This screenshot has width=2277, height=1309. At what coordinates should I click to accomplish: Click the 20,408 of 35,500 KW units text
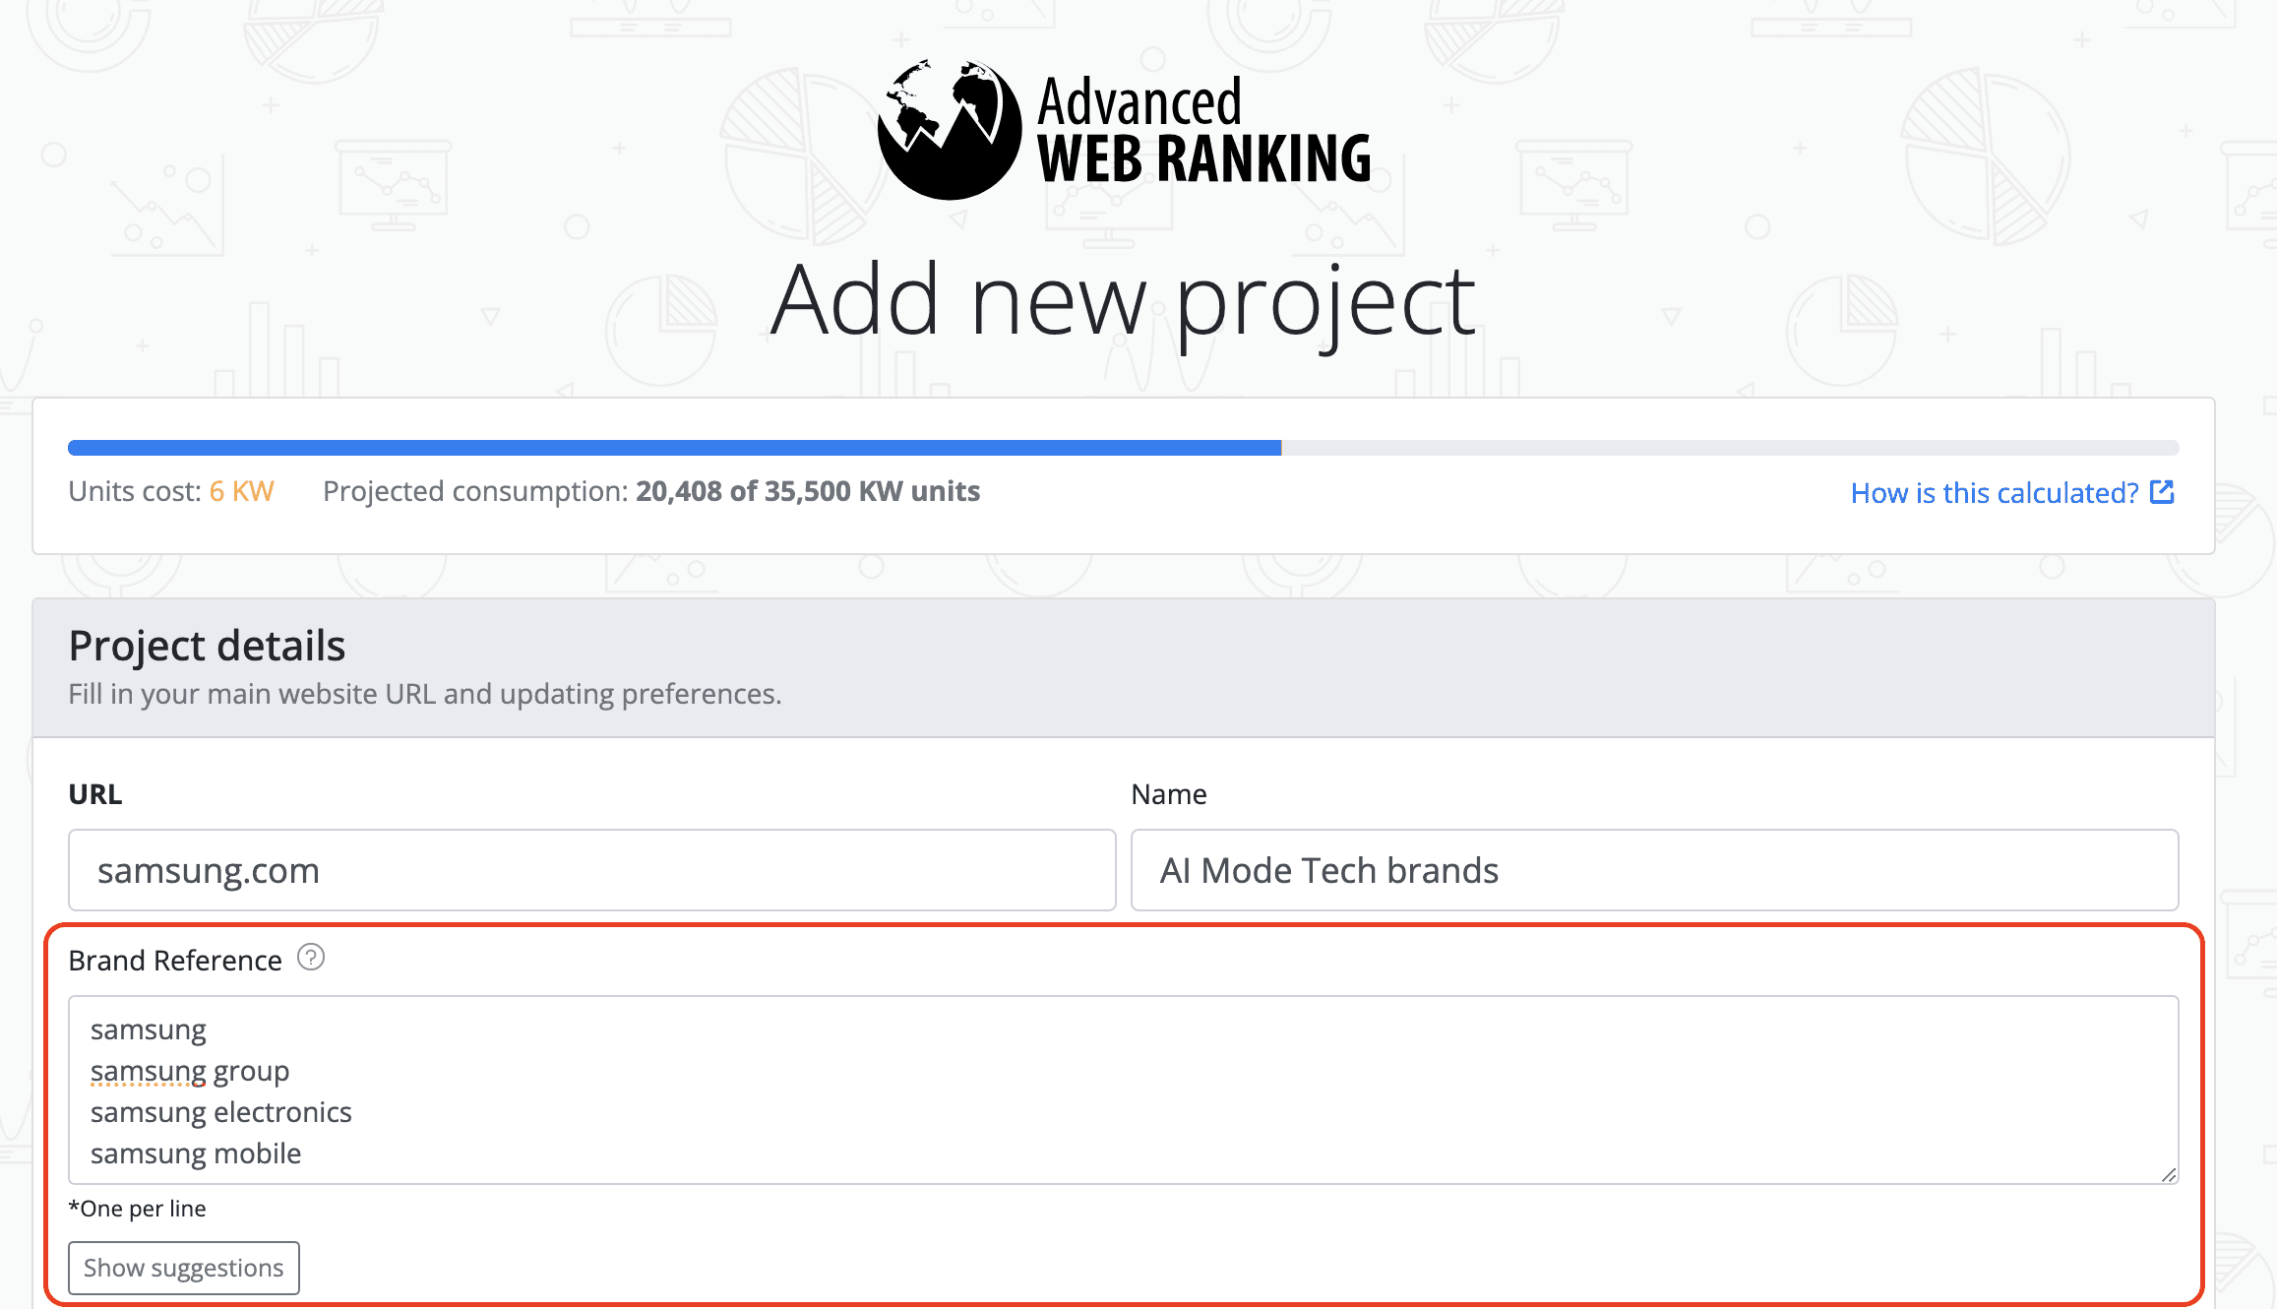click(808, 491)
